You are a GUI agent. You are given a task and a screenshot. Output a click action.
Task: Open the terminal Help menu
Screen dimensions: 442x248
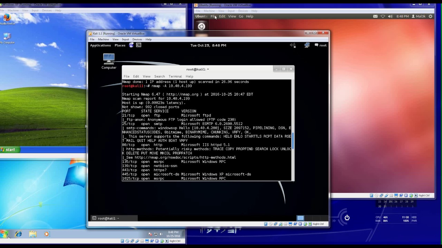[x=189, y=76]
